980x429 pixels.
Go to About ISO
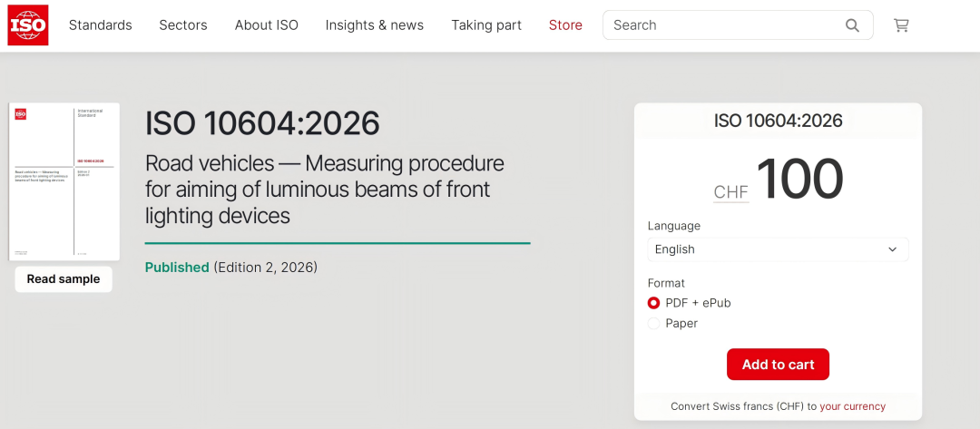click(267, 25)
